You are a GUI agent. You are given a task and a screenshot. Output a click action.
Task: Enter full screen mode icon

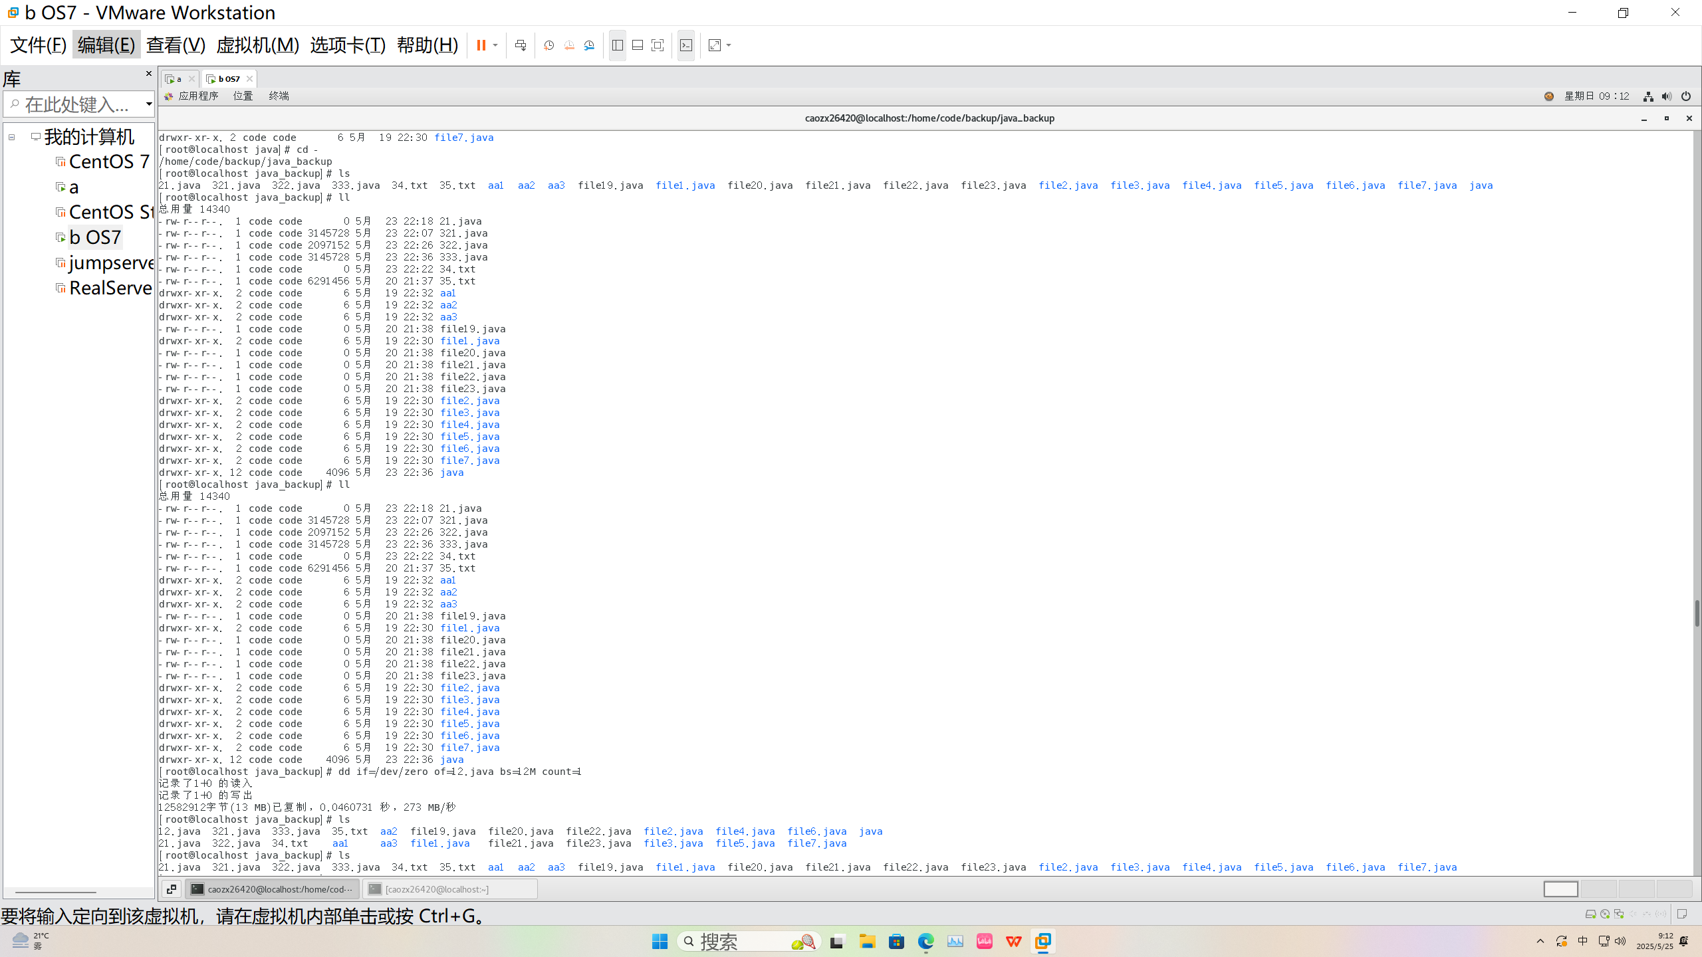[x=658, y=45]
